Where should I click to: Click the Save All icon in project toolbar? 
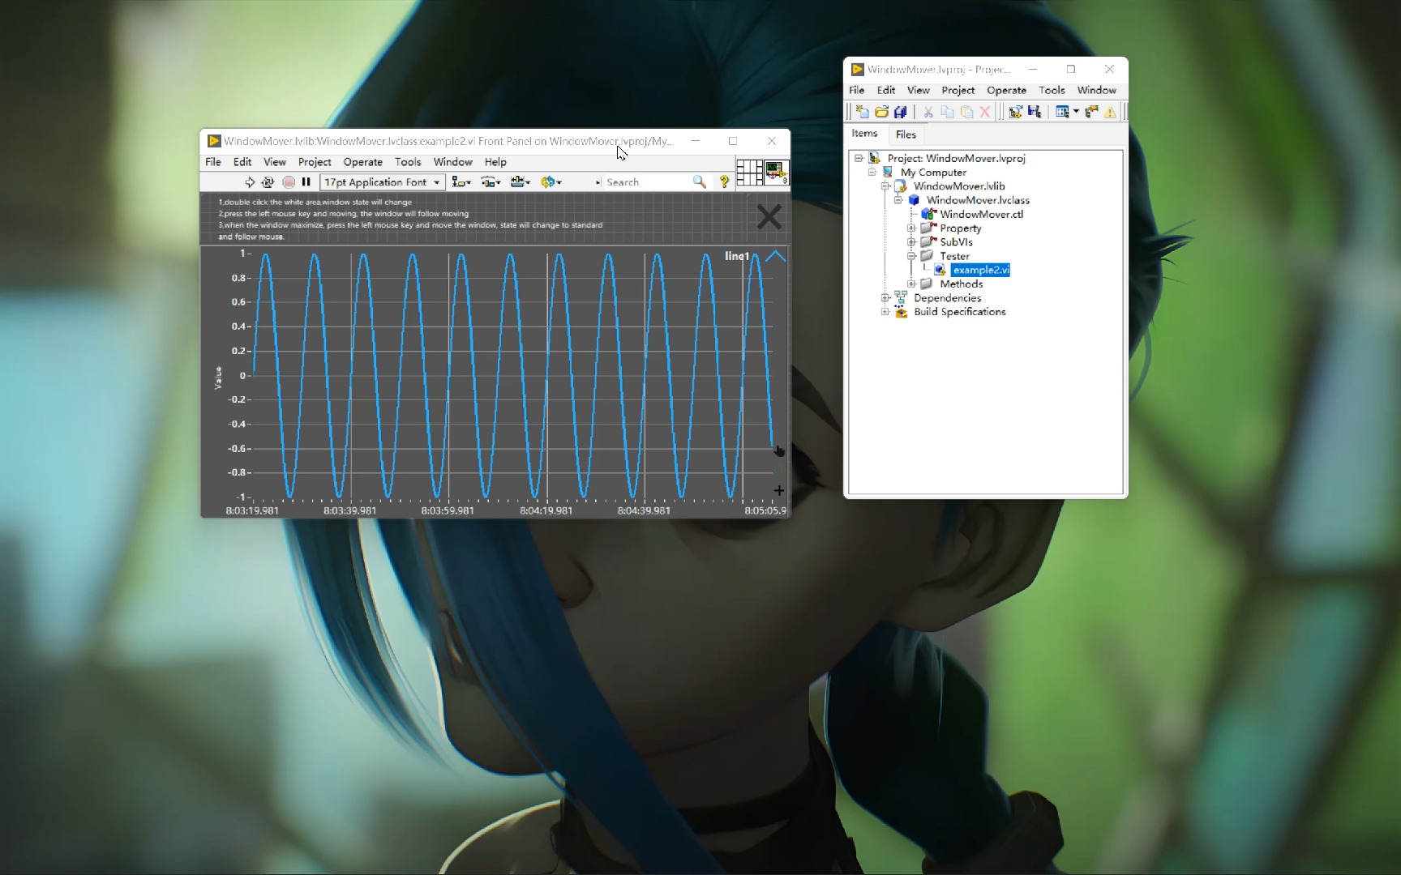[x=900, y=113]
